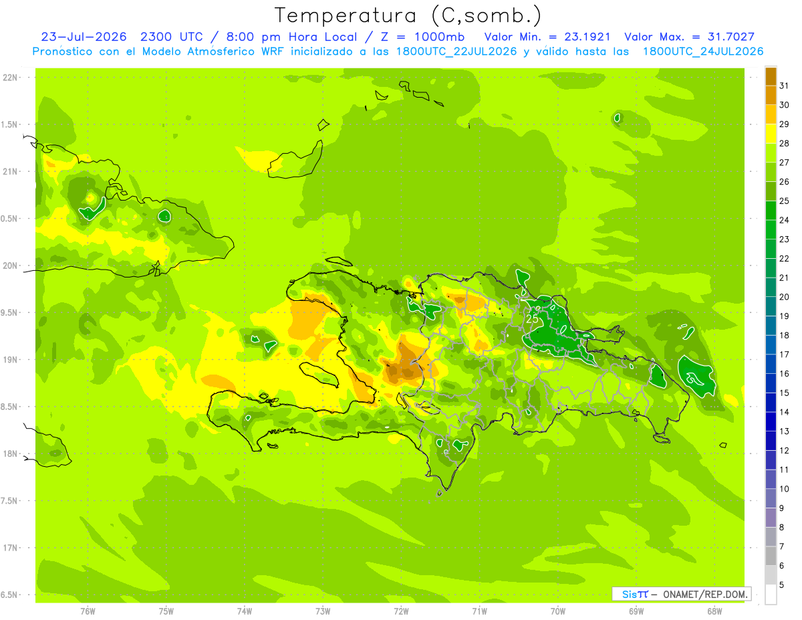Click legend swatch between 9 and 10

click(771, 499)
